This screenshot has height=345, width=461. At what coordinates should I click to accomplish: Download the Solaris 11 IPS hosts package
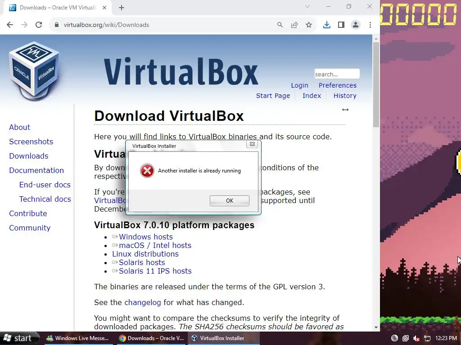(155, 271)
